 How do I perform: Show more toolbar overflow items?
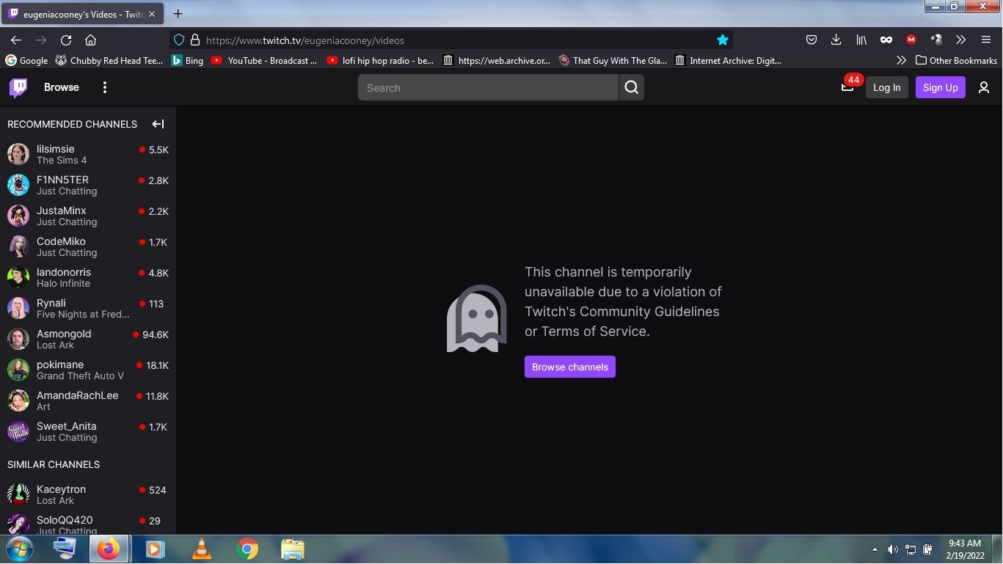pos(960,40)
